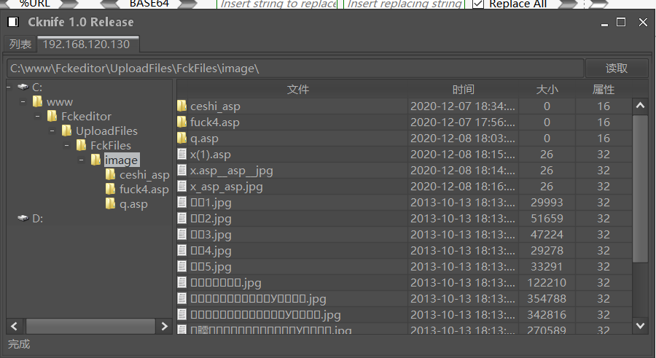
Task: Click the 'Insert replacing string' field
Action: coord(404,4)
